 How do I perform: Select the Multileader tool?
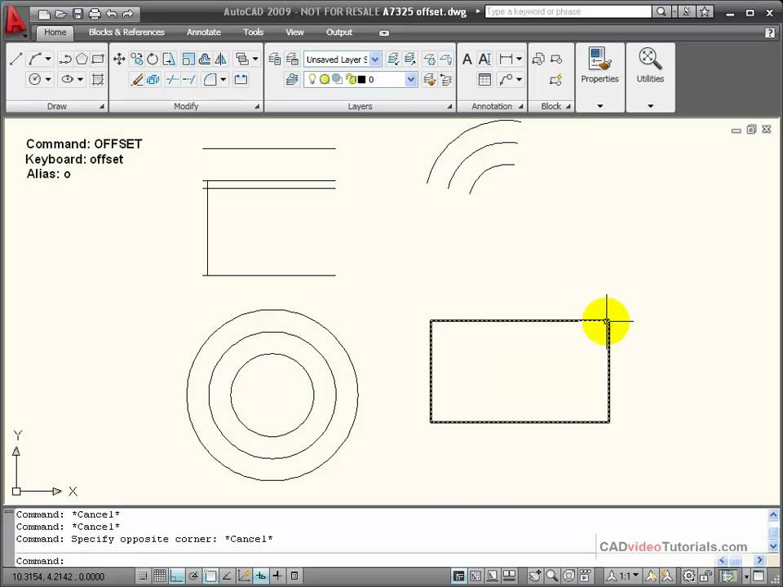(506, 79)
